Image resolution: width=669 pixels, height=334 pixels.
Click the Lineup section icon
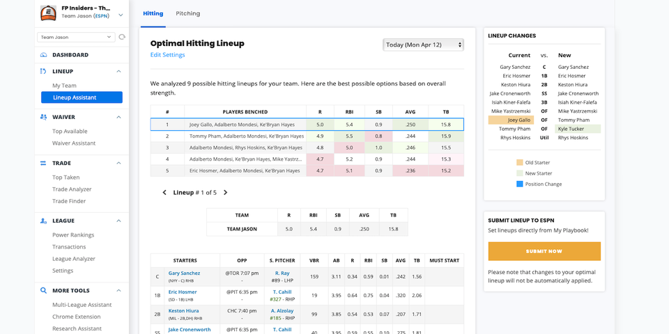pos(43,71)
